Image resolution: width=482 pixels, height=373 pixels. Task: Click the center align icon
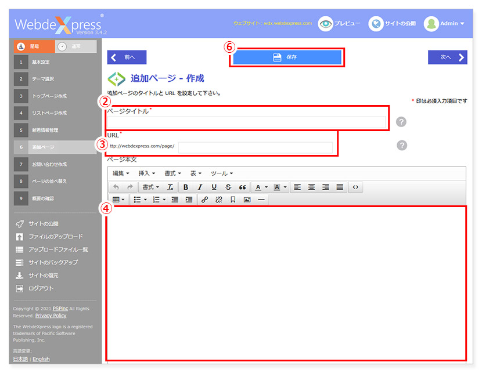click(x=311, y=187)
